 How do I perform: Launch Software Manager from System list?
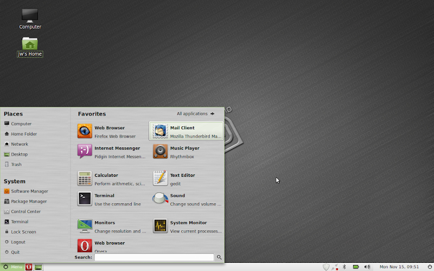pos(26,191)
